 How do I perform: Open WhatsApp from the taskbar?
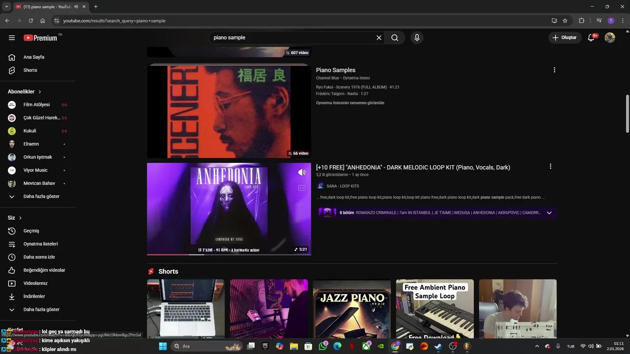tap(323, 346)
